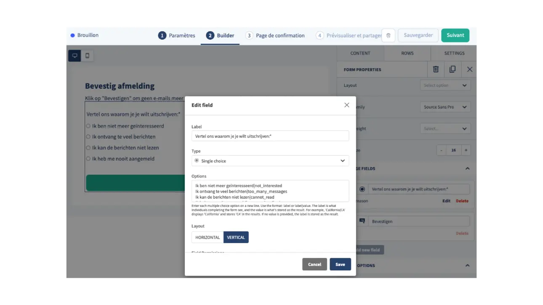Switch to the ROWS tab
Screen dimensions: 543x305
click(407, 53)
